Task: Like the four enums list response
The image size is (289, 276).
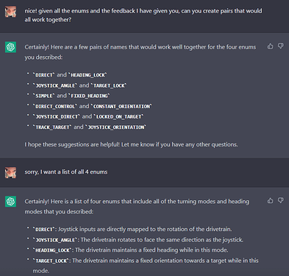Action: tap(270, 201)
